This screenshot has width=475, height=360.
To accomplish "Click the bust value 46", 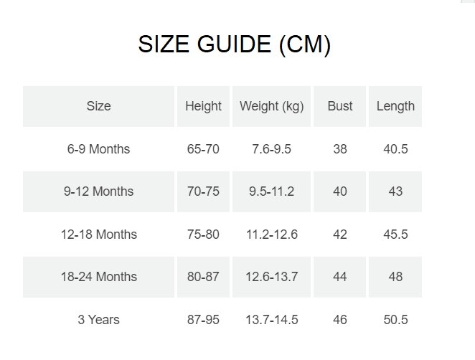I will (x=340, y=320).
